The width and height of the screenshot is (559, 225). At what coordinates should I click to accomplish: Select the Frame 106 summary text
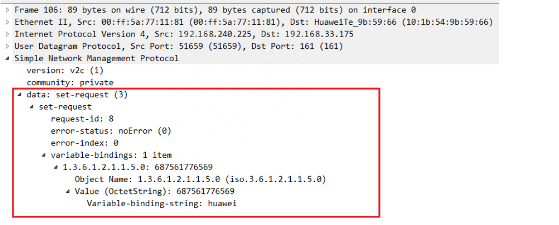click(215, 10)
